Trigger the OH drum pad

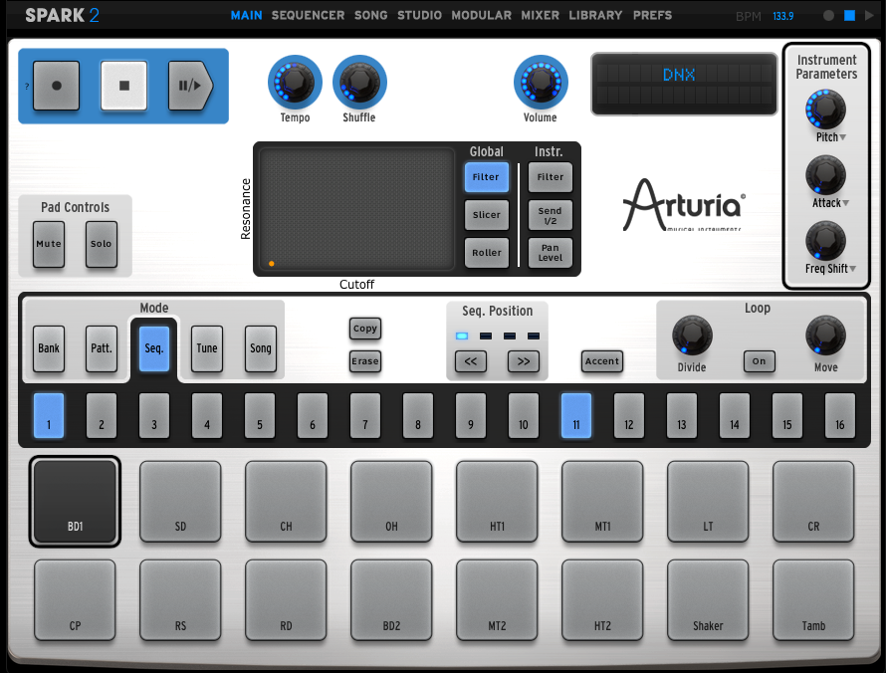(391, 501)
